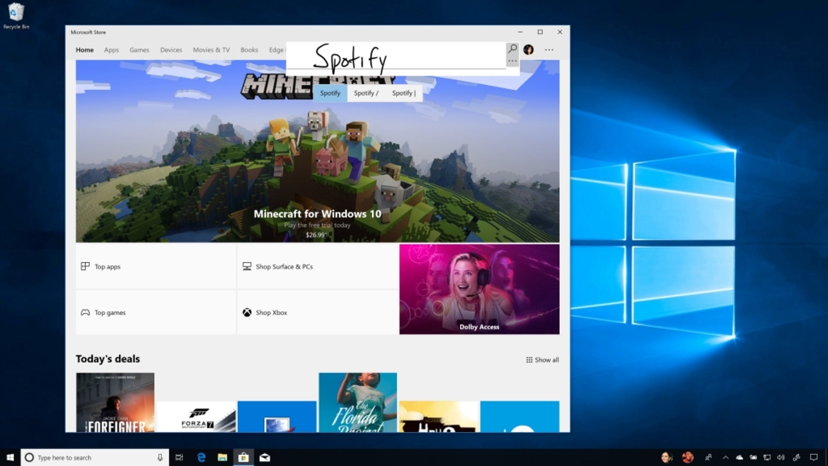Expand the hidden system tray icons chevron

tap(725, 458)
